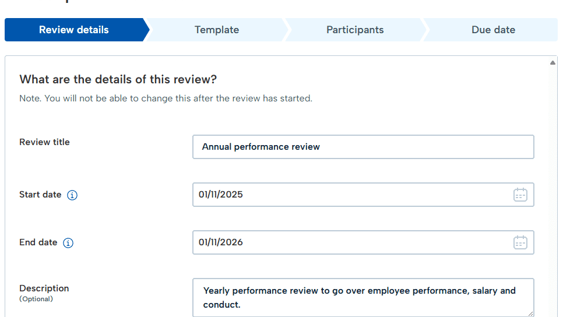Click the Description box resize handle
This screenshot has width=563, height=317.
pyautogui.click(x=530, y=313)
